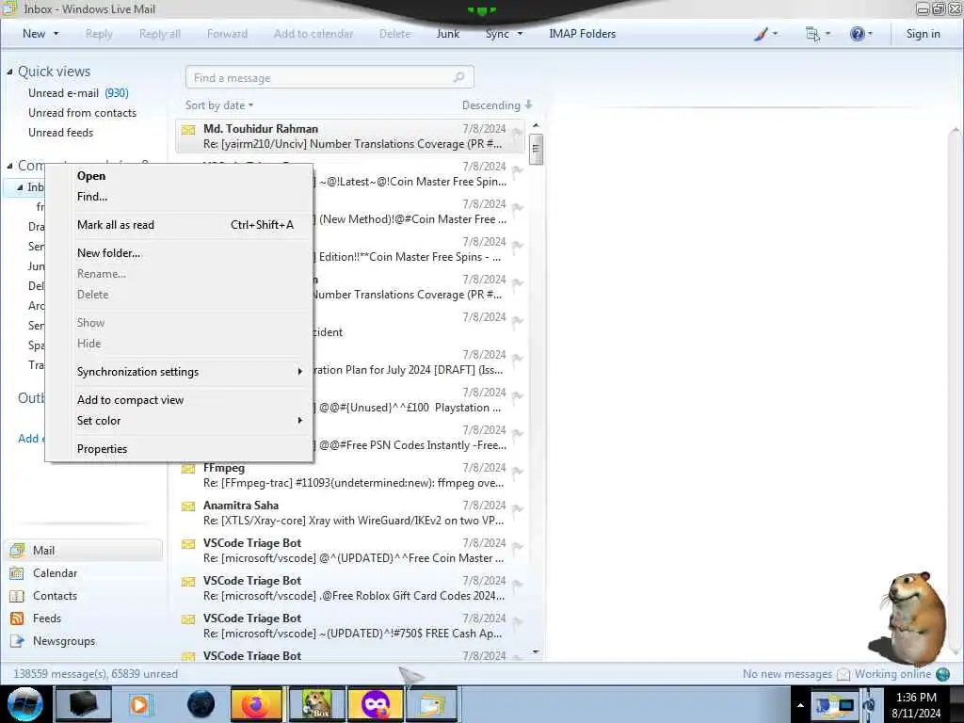This screenshot has width=964, height=723.
Task: Click message list scroll down arrow
Action: (536, 651)
